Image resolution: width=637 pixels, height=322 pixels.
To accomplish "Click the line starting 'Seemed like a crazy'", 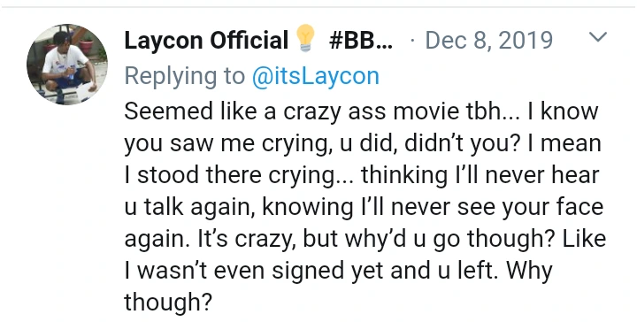I will tap(361, 111).
